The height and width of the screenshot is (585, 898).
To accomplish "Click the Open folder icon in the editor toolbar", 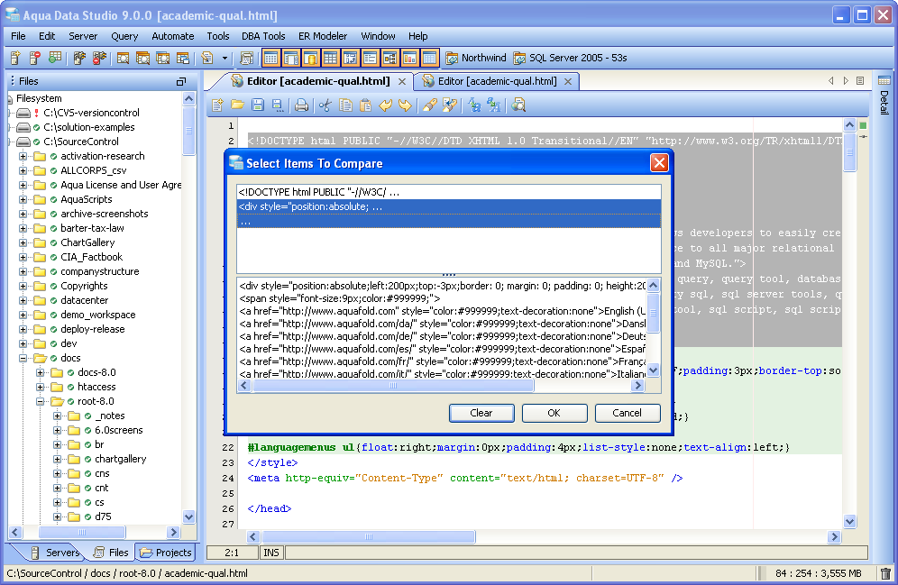I will [x=238, y=105].
